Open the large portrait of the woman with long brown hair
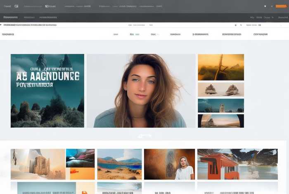 point(141,91)
